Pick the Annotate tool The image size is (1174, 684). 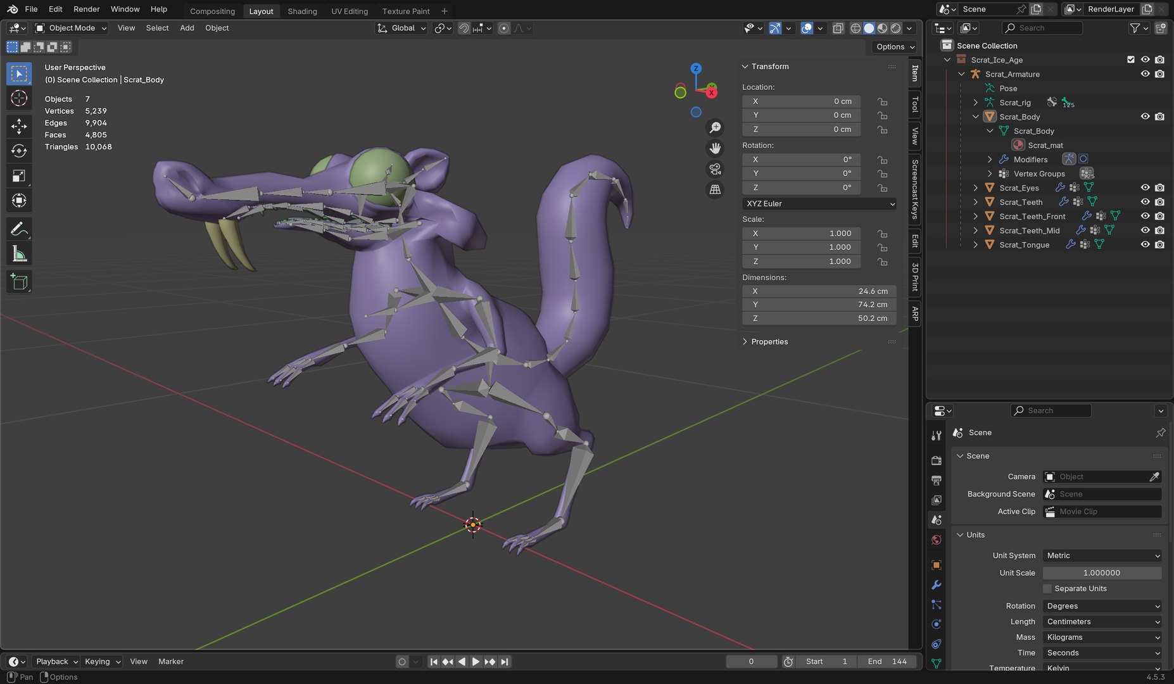click(x=19, y=229)
